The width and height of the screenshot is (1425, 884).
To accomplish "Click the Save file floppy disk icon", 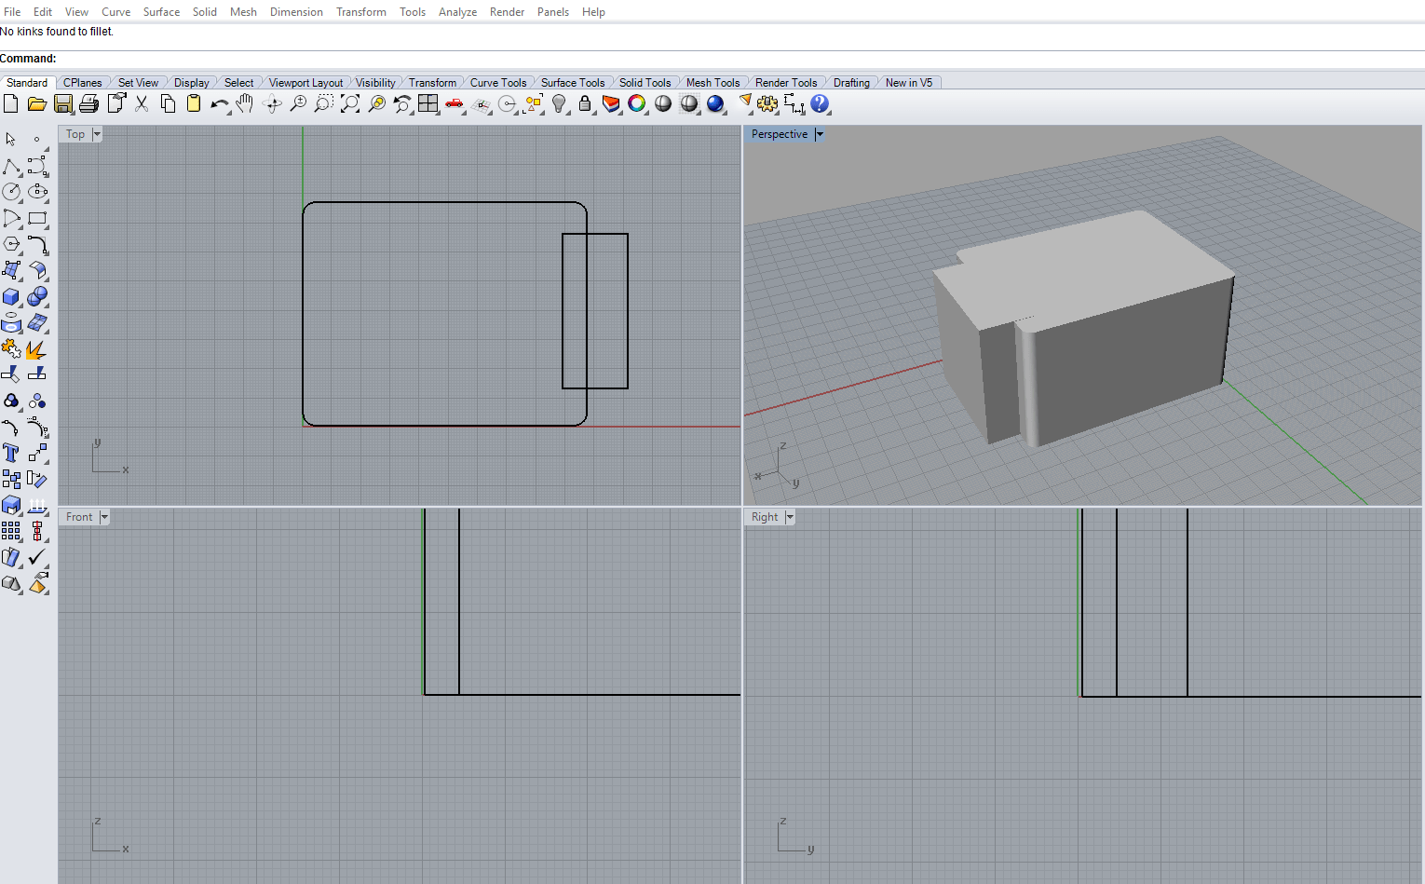I will pyautogui.click(x=63, y=103).
